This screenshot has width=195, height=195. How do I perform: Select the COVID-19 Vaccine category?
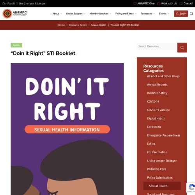[x=158, y=110]
